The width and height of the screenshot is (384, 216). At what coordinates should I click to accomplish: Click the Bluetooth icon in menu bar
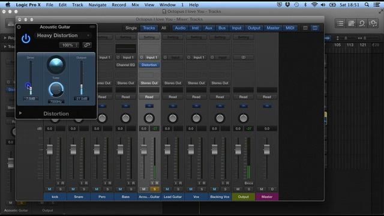point(305,5)
